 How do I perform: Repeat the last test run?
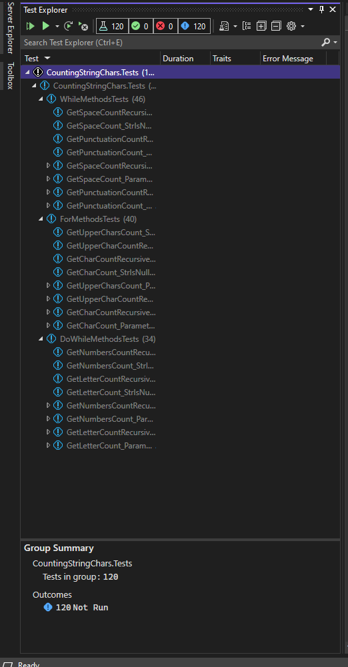[69, 27]
